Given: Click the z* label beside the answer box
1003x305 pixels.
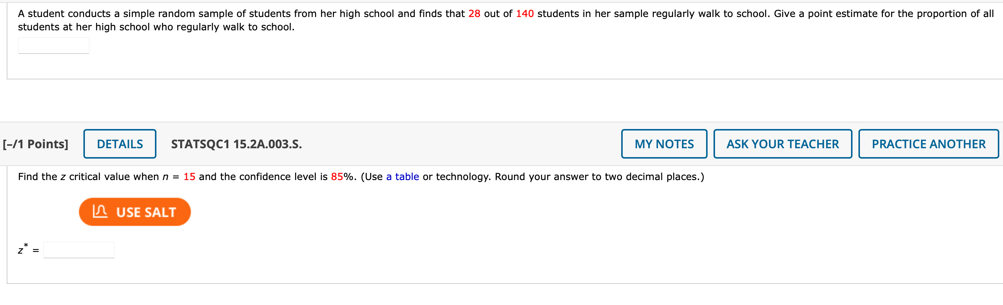Looking at the screenshot, I should pos(23,250).
